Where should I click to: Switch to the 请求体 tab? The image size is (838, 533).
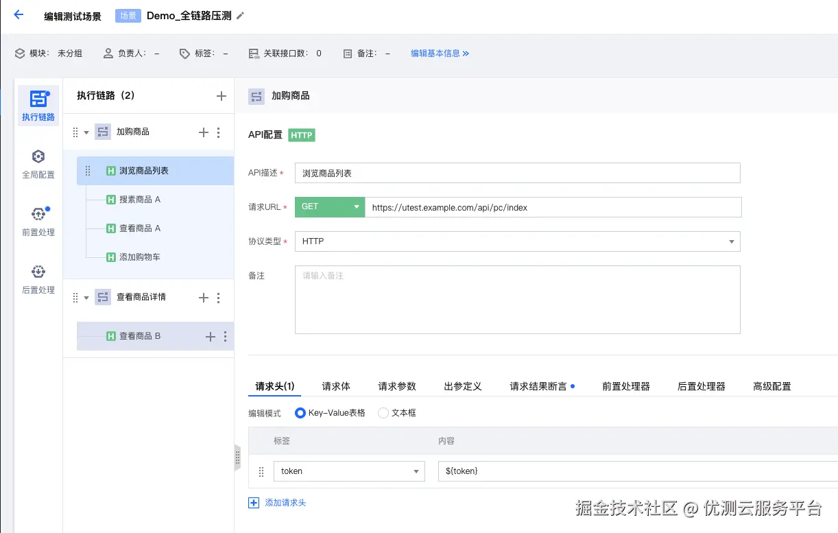[336, 386]
